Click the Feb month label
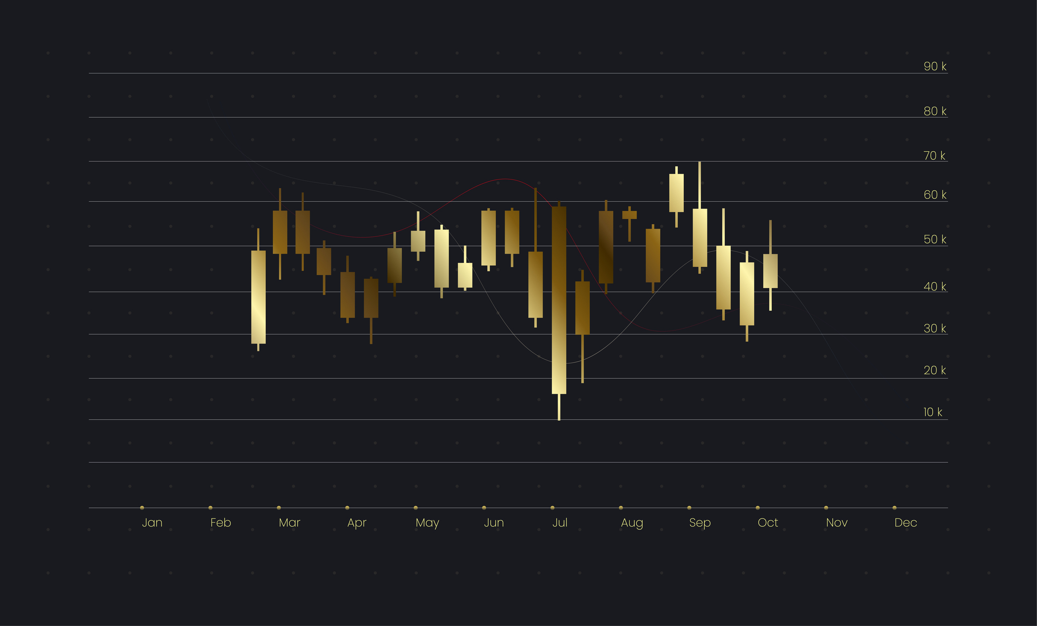 [220, 523]
